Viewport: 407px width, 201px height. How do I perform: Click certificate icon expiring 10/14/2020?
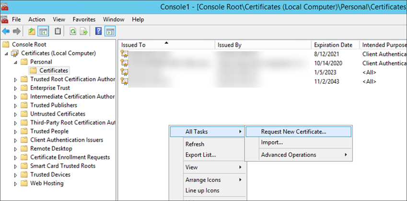124,63
